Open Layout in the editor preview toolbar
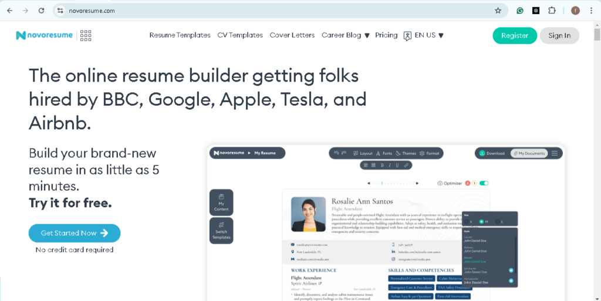This screenshot has height=301, width=601. click(x=363, y=153)
